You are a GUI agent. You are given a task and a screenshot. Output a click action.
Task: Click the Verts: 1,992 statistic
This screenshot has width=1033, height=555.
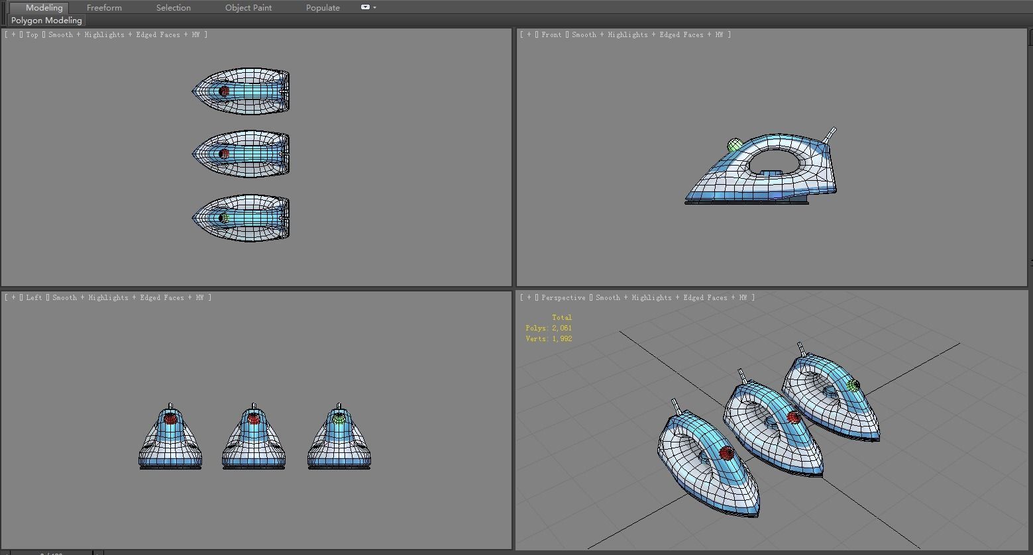549,338
